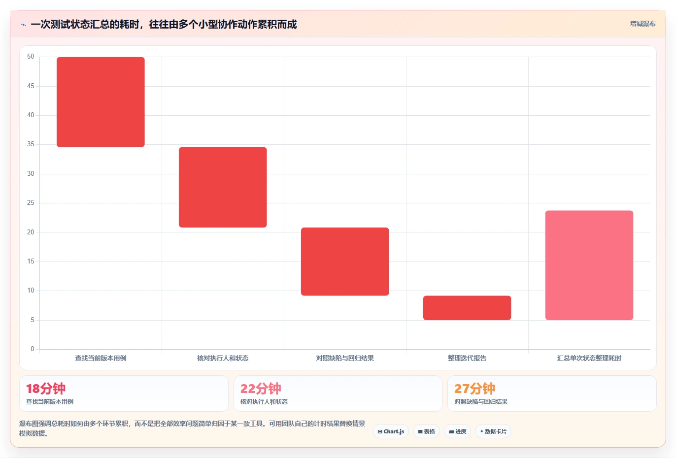Click x-axis label 核对执行人和状态
Screen dimensions: 676x458
(x=223, y=358)
